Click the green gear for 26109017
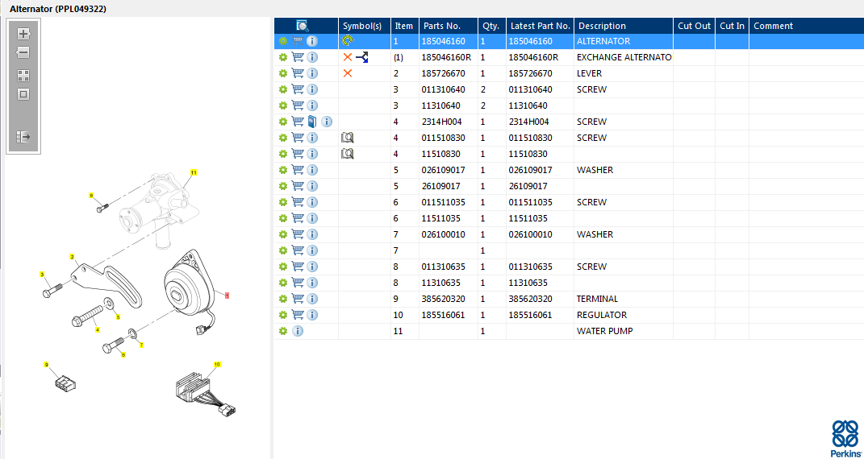 click(x=283, y=186)
